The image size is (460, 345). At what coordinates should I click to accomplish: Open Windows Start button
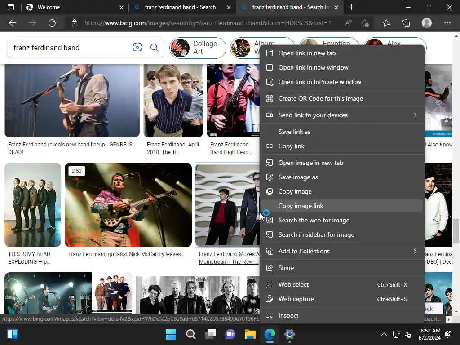pyautogui.click(x=171, y=334)
